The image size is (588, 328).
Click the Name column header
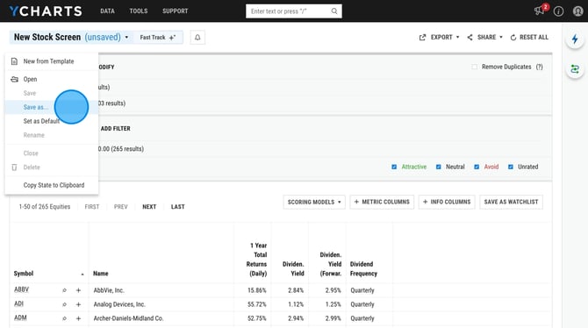click(101, 274)
